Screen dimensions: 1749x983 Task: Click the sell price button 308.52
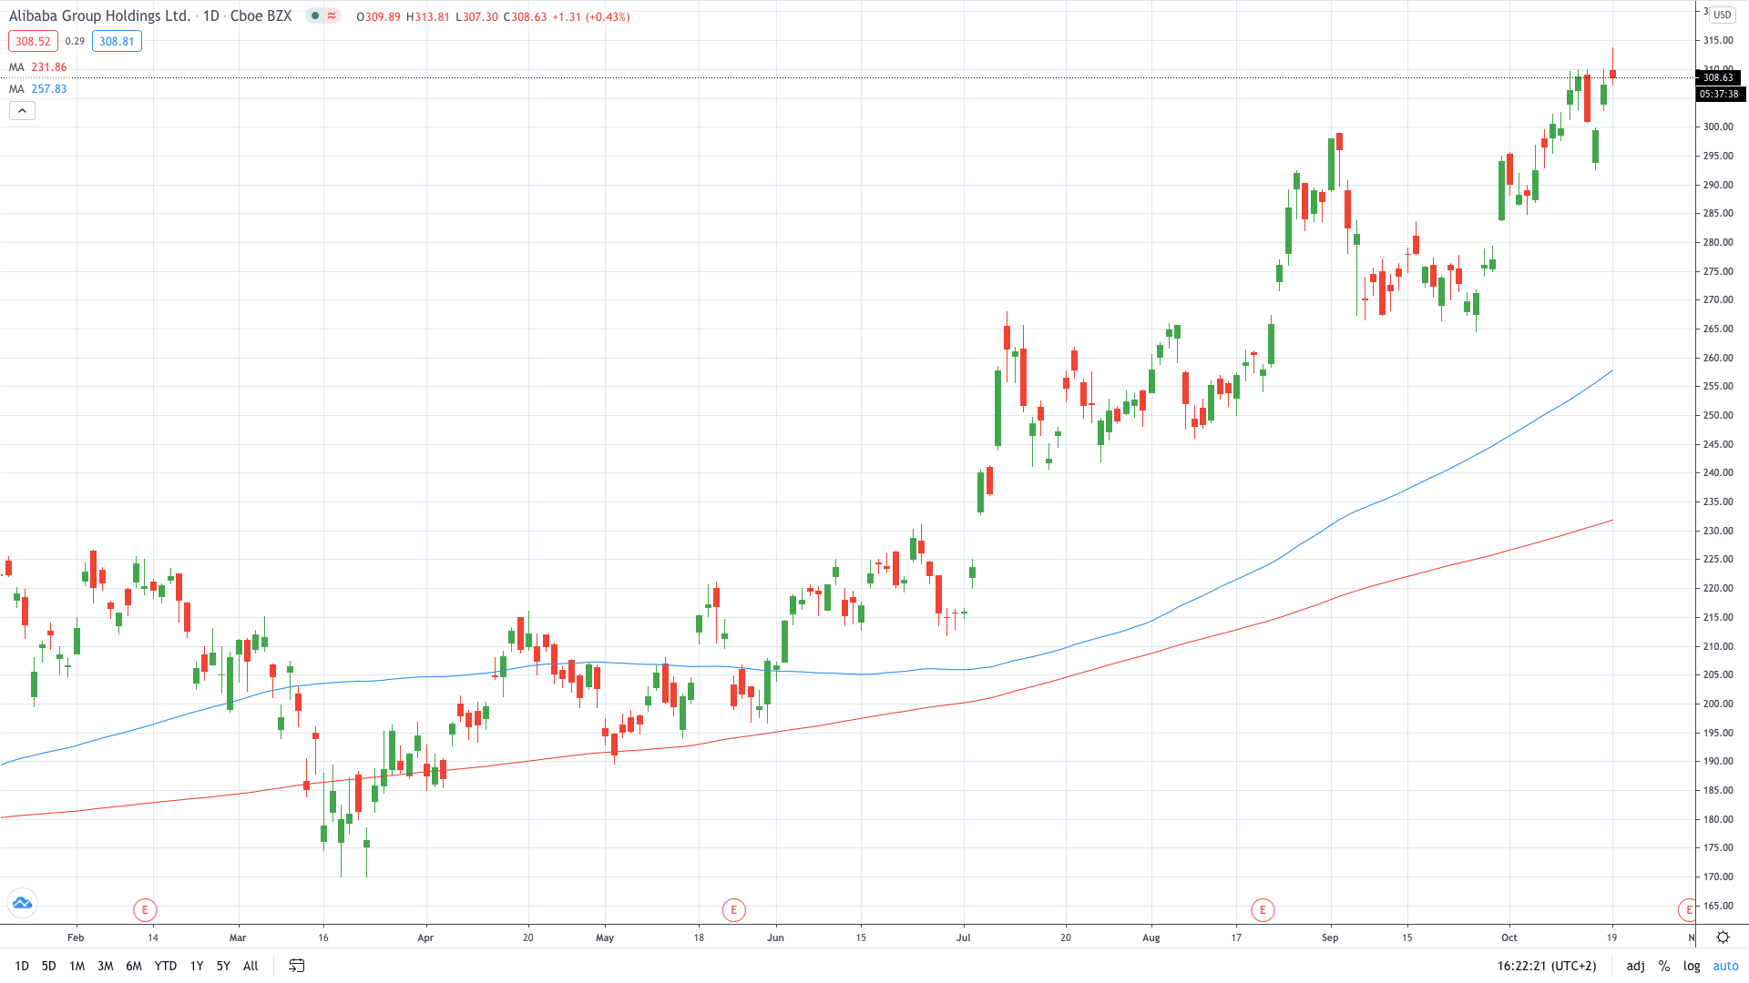coord(33,41)
